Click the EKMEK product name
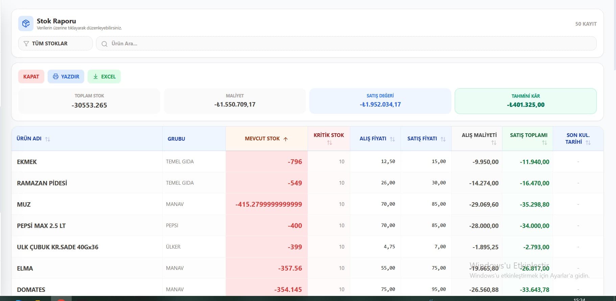This screenshot has width=616, height=301. coord(27,162)
